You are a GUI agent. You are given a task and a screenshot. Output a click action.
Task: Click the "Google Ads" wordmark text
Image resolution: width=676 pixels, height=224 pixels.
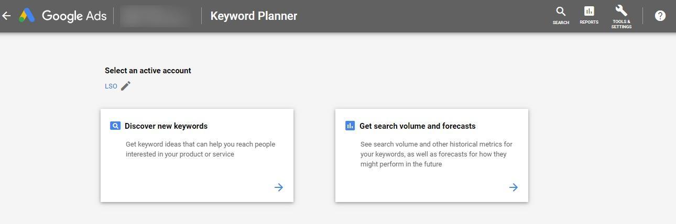tap(74, 16)
